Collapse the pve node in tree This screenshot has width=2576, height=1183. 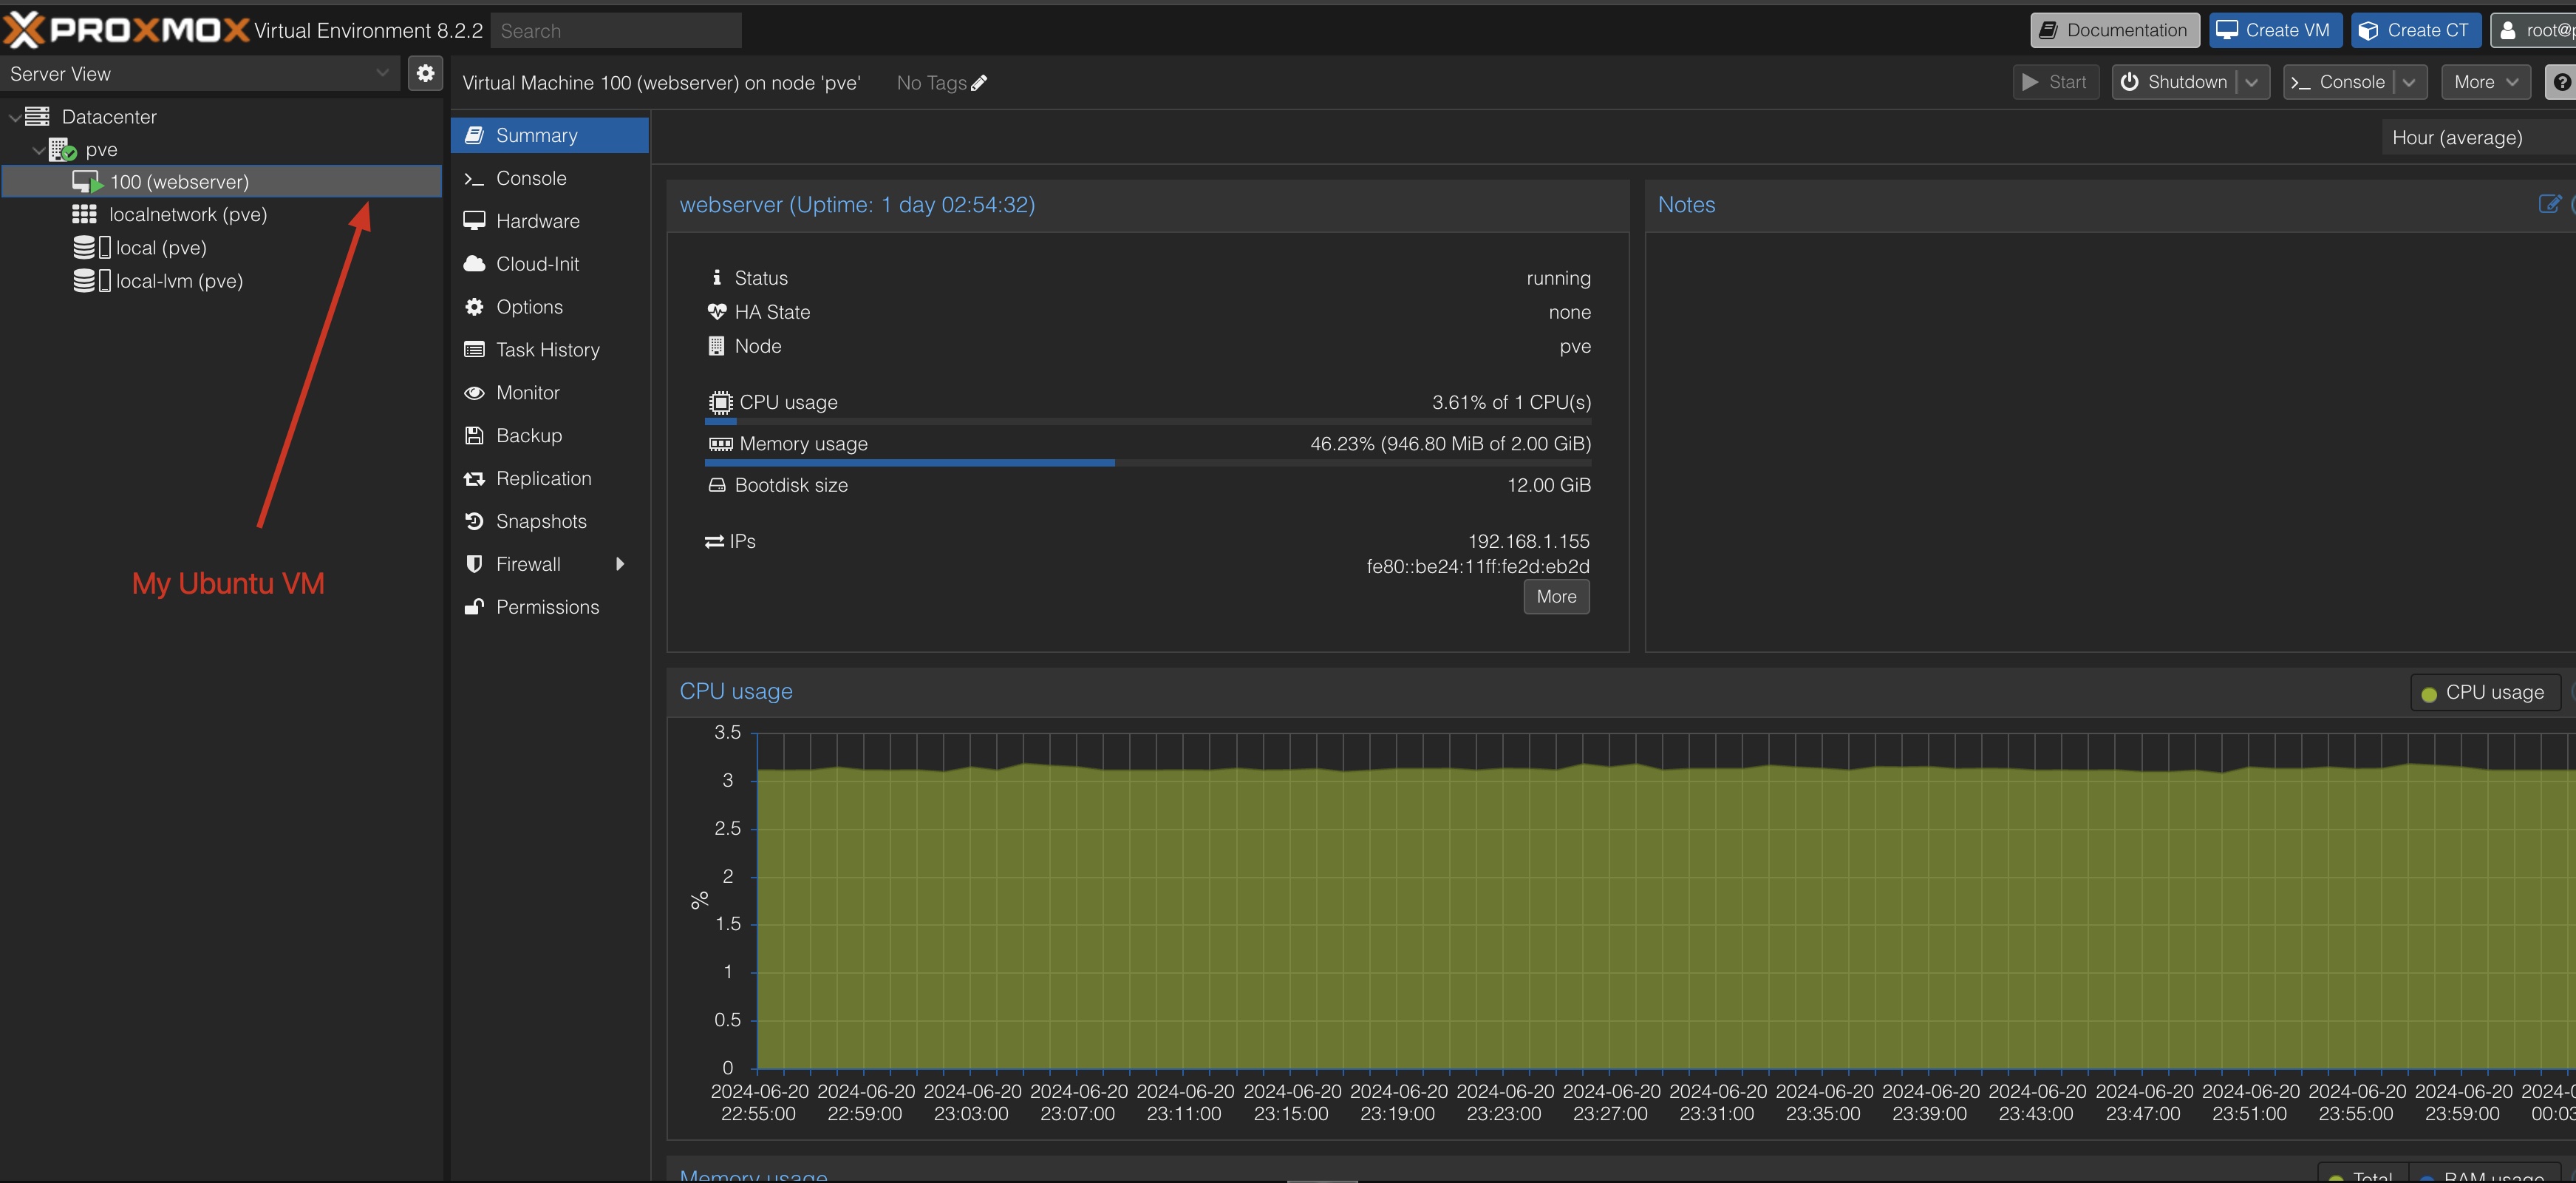[38, 150]
